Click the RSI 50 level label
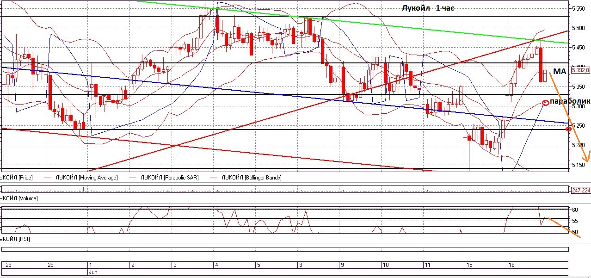This screenshot has width=591, height=278. click(x=576, y=231)
